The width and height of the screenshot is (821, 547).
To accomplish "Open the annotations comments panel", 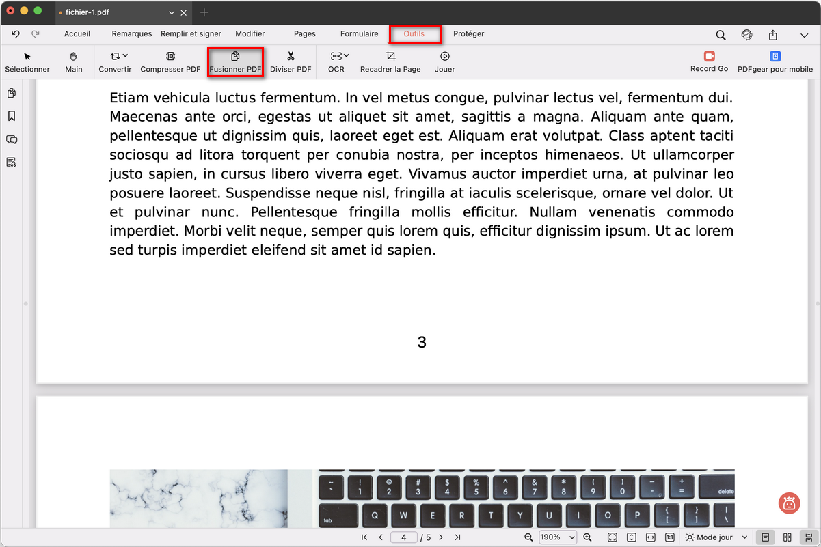I will (11, 139).
